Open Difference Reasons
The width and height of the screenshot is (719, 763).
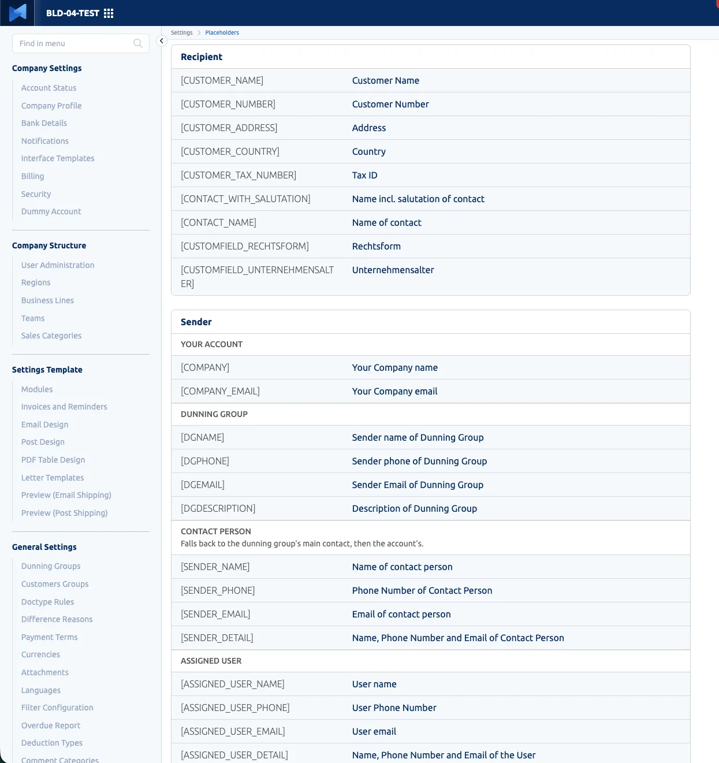click(x=57, y=619)
